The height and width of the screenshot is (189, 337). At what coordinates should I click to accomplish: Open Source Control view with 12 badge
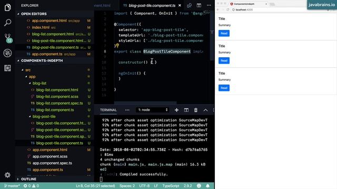[8, 38]
